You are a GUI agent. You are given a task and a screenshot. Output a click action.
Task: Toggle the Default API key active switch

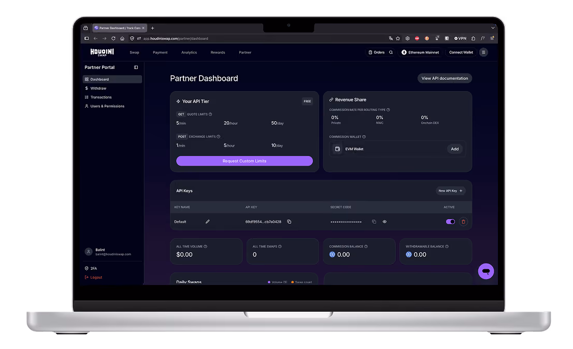[x=450, y=222]
